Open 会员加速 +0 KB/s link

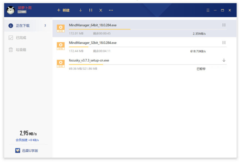(x=27, y=140)
